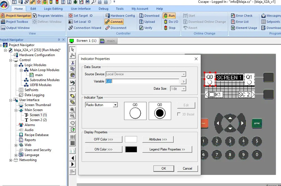The height and width of the screenshot is (186, 281).
Task: Click ON Color >>> button
Action: (x=104, y=149)
